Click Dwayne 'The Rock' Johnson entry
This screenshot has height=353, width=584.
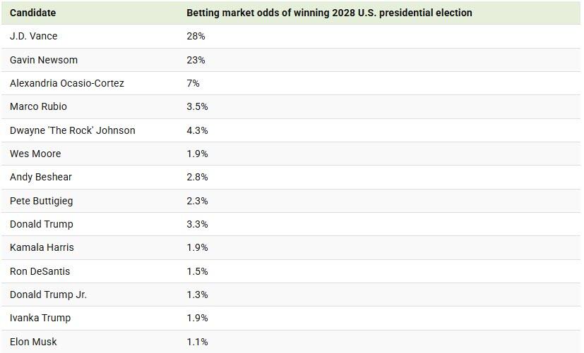[x=73, y=130]
